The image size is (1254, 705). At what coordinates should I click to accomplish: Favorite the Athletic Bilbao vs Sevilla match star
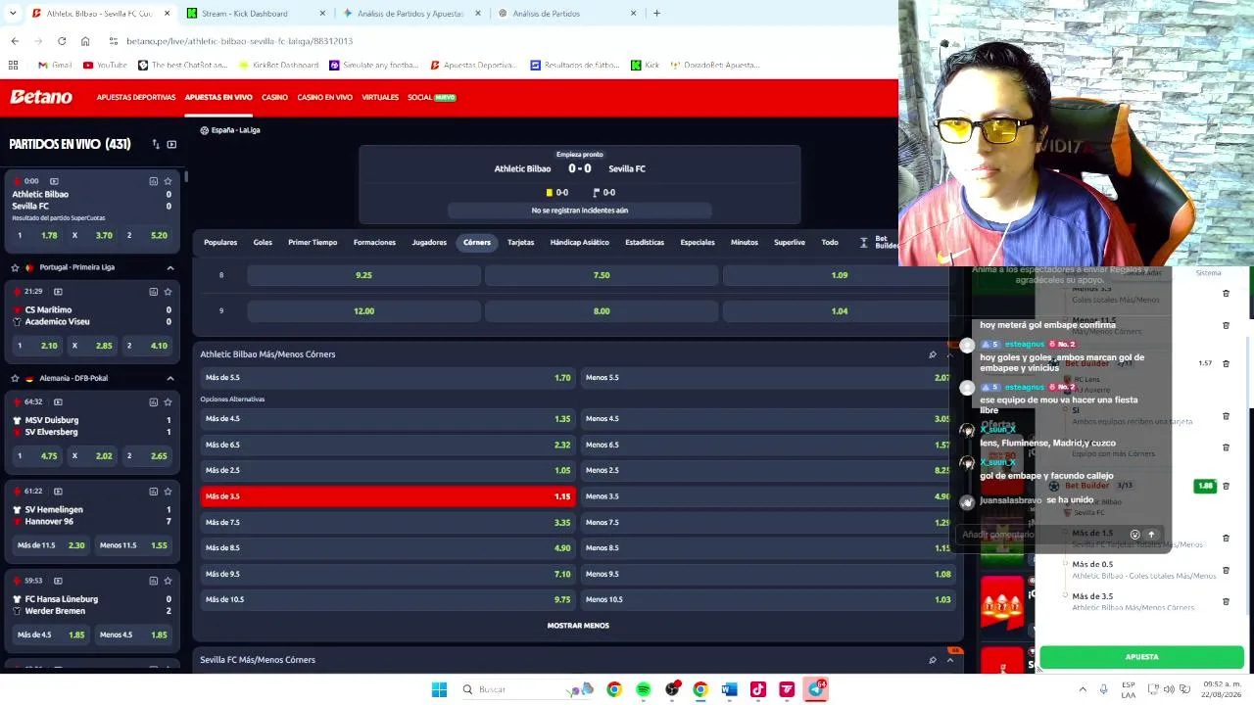168,181
